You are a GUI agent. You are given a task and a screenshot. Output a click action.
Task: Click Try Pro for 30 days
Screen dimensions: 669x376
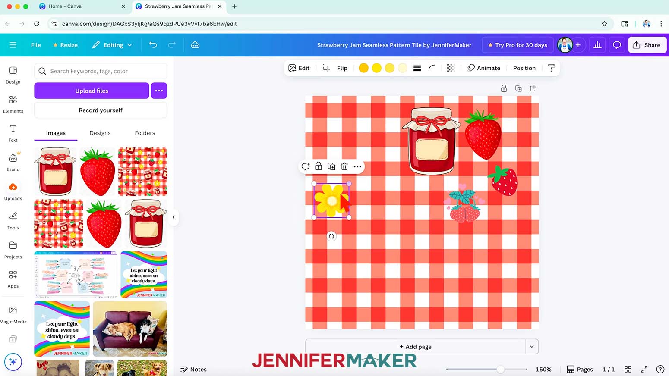click(518, 45)
